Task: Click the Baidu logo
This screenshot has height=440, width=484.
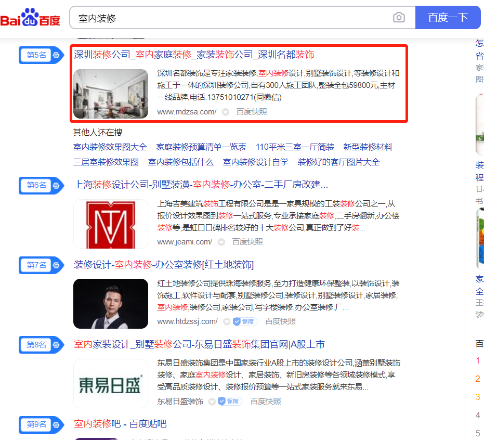Action: click(x=30, y=17)
